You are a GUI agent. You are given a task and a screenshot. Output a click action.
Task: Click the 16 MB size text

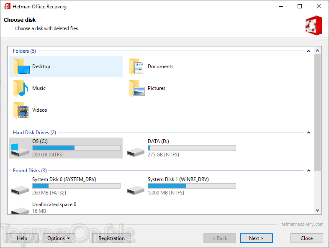pyautogui.click(x=39, y=211)
